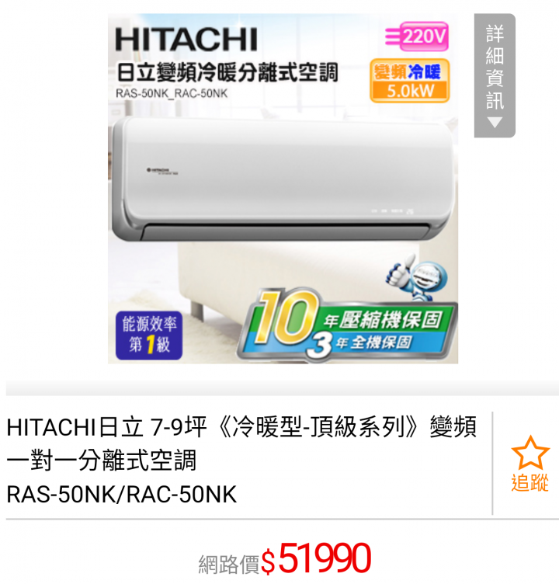This screenshot has height=584, width=559.
Task: Open the Hitachi air conditioner product image
Action: point(283,189)
